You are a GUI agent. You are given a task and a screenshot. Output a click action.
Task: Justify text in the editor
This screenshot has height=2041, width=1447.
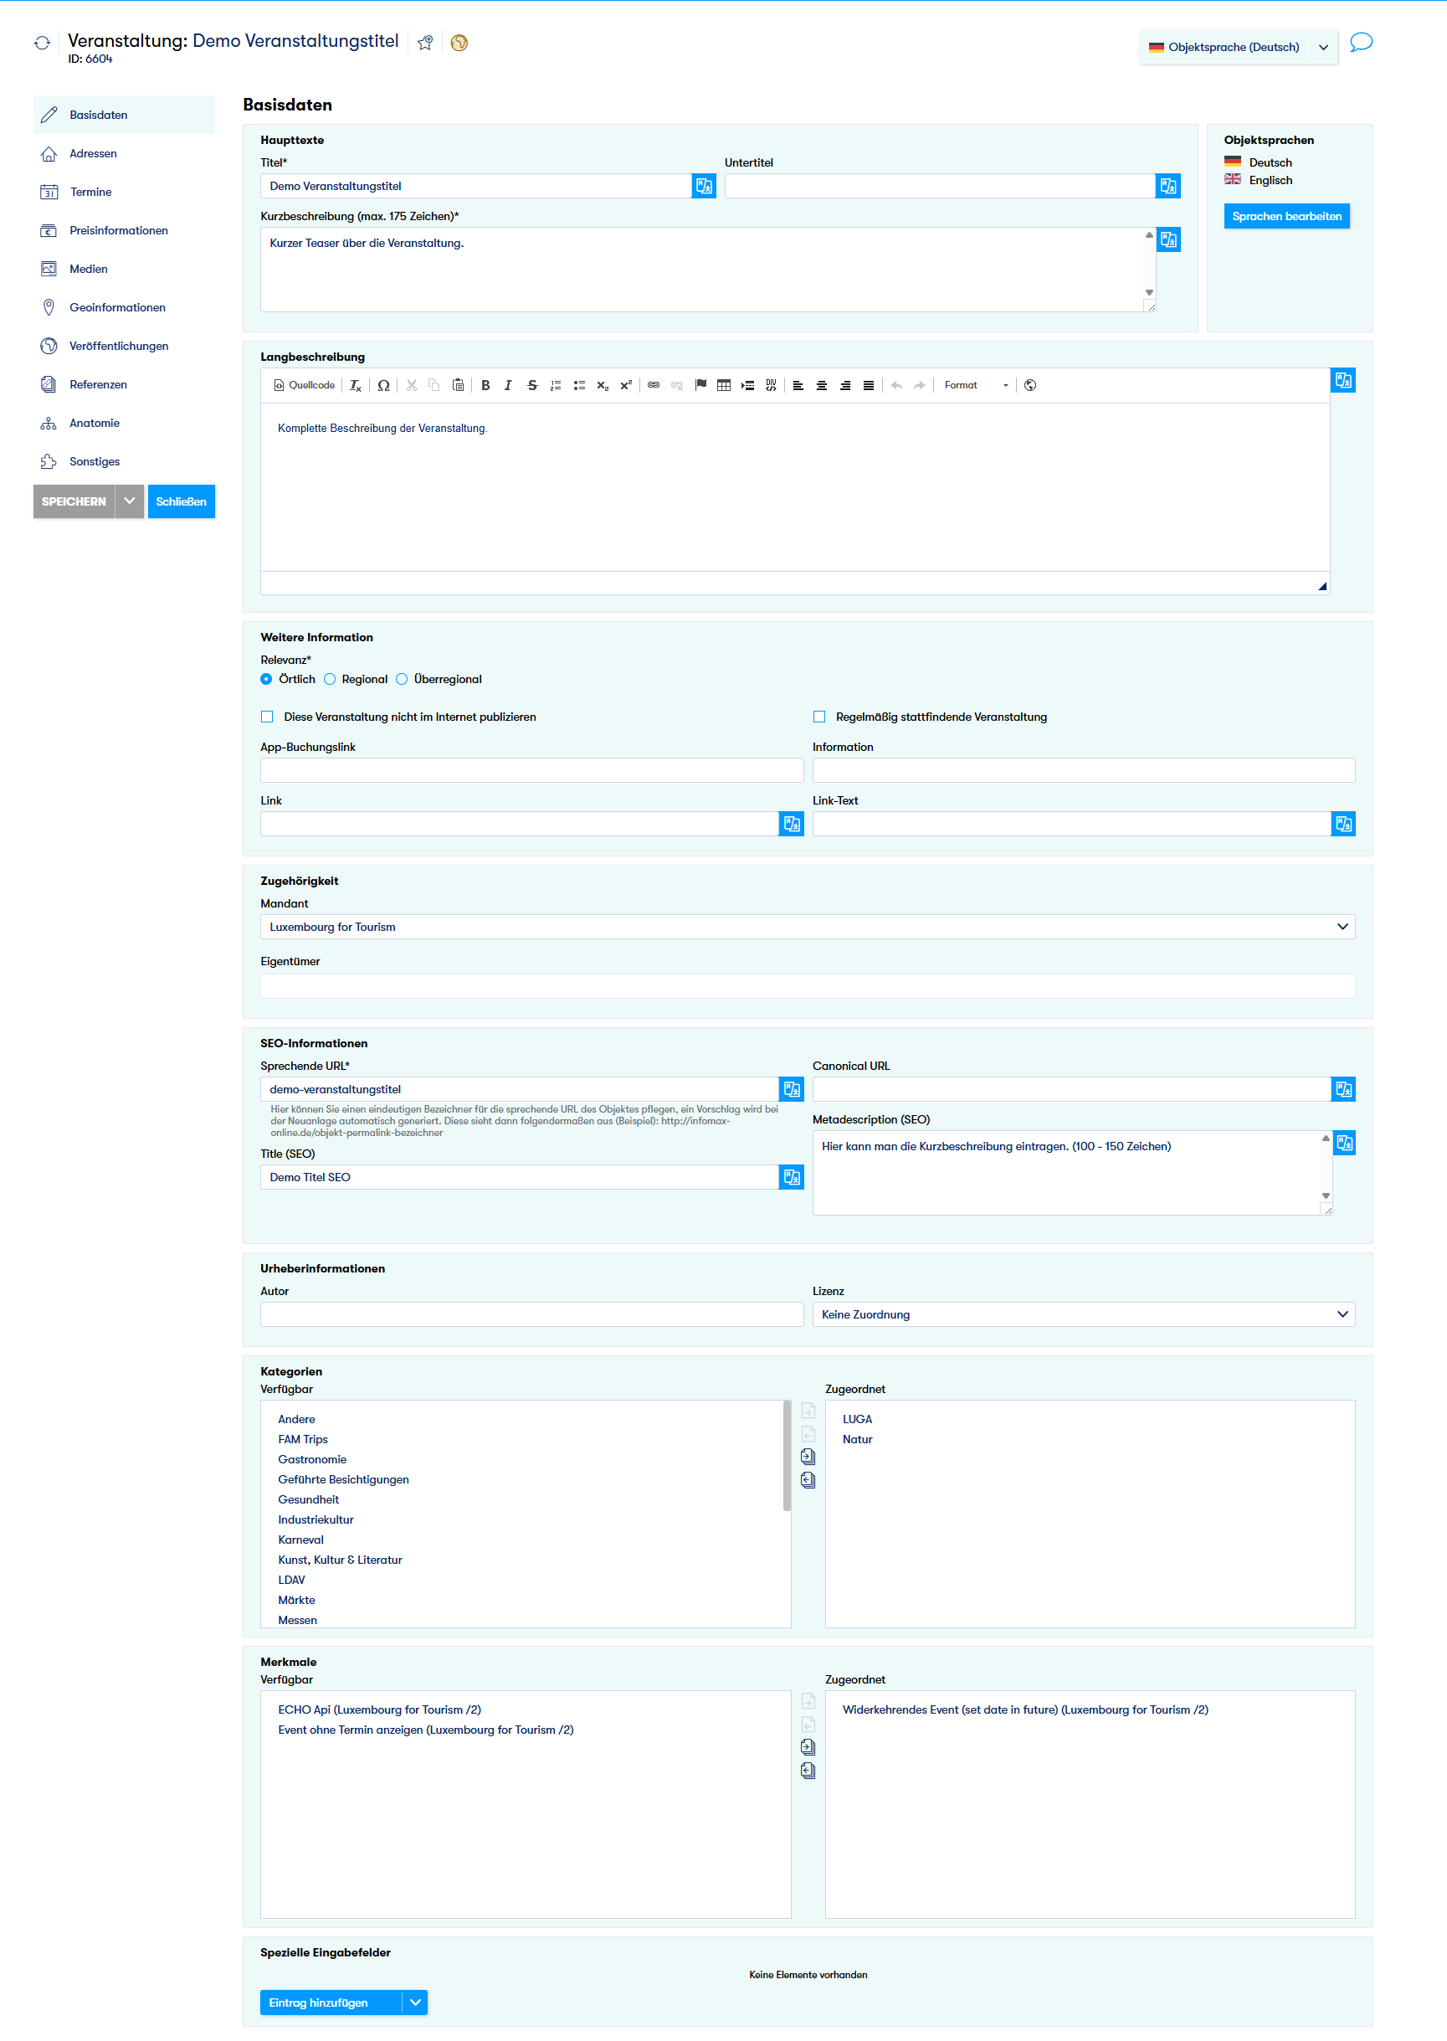click(869, 385)
